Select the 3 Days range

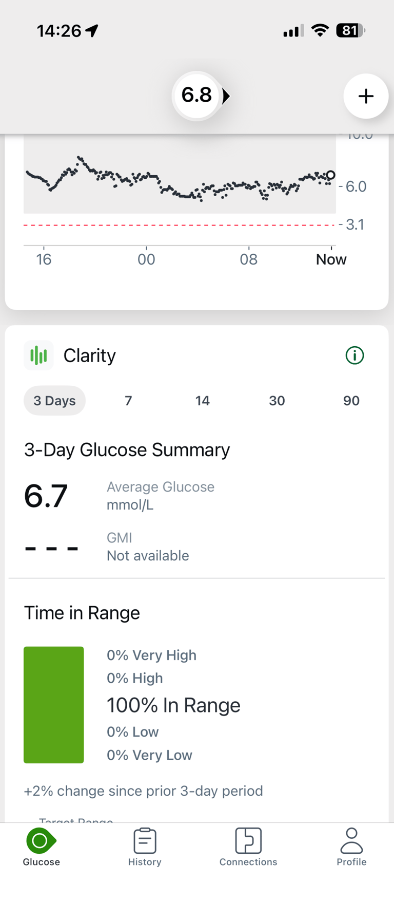(54, 401)
